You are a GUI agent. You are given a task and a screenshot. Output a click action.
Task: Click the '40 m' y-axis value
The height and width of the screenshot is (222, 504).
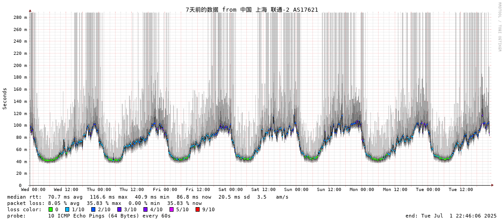pyautogui.click(x=22, y=161)
